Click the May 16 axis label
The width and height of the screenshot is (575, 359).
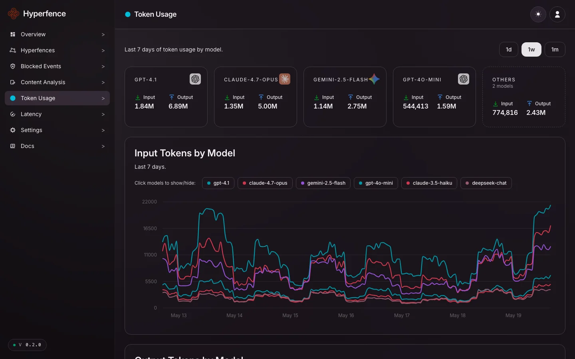point(346,316)
